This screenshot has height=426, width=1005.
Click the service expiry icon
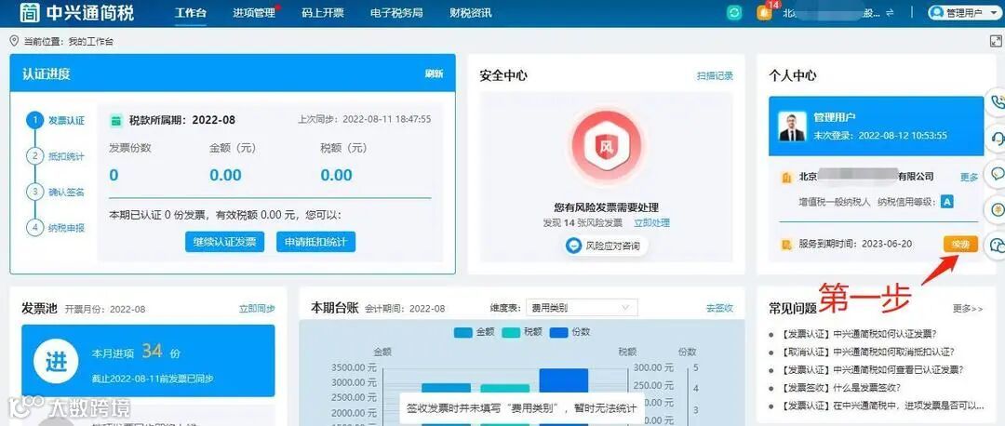point(787,244)
